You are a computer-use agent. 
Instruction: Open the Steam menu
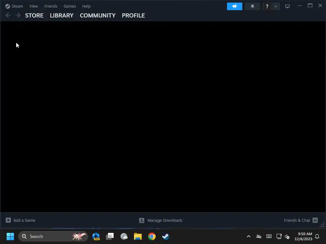pyautogui.click(x=17, y=6)
